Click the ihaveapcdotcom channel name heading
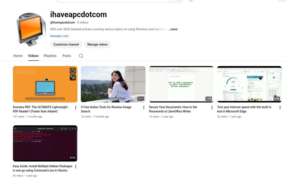Image resolution: width=286 pixels, height=181 pixels. [78, 15]
